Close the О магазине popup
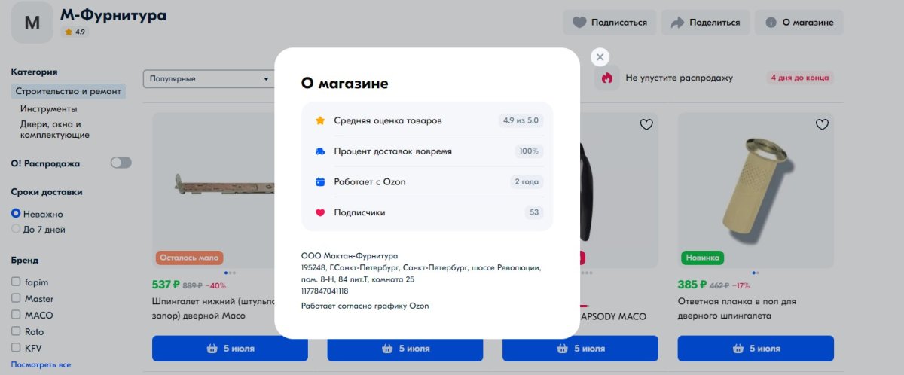 [x=600, y=57]
